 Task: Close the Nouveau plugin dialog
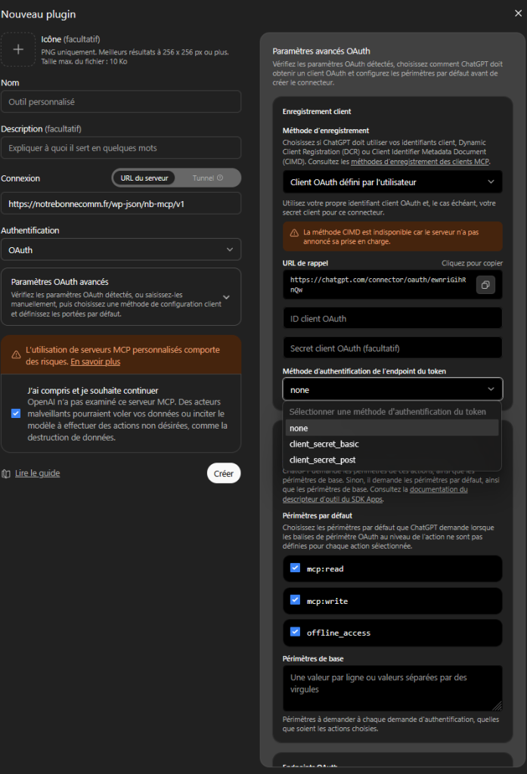[x=518, y=14]
